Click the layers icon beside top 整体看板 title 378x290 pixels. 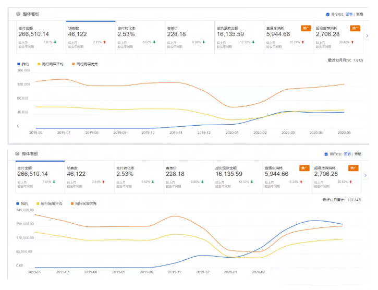pos(18,14)
